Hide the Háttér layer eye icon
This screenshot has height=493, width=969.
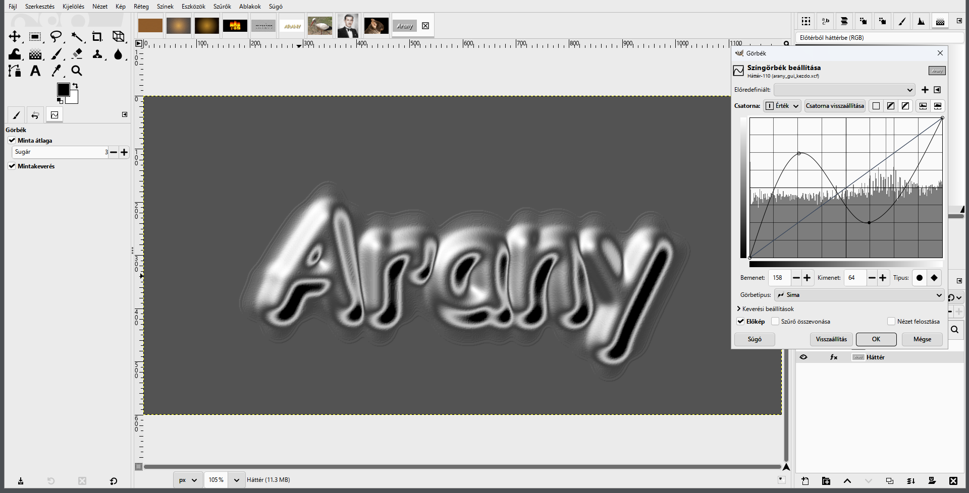click(x=803, y=357)
